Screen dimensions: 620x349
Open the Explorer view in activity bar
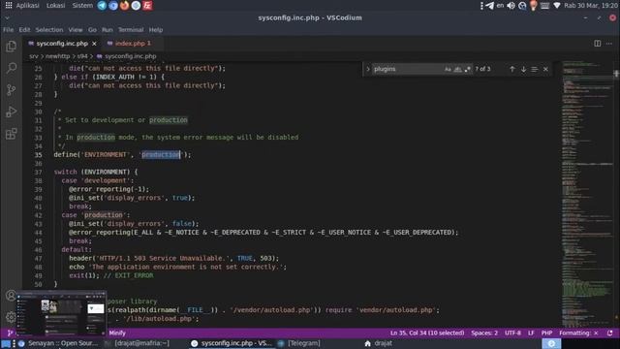(11, 47)
